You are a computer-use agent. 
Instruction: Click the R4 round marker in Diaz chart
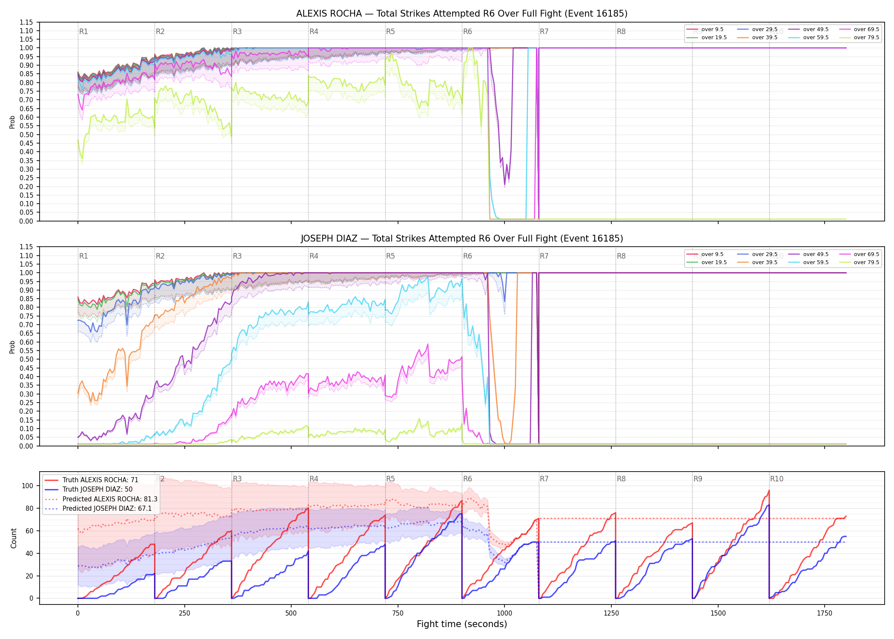click(314, 256)
